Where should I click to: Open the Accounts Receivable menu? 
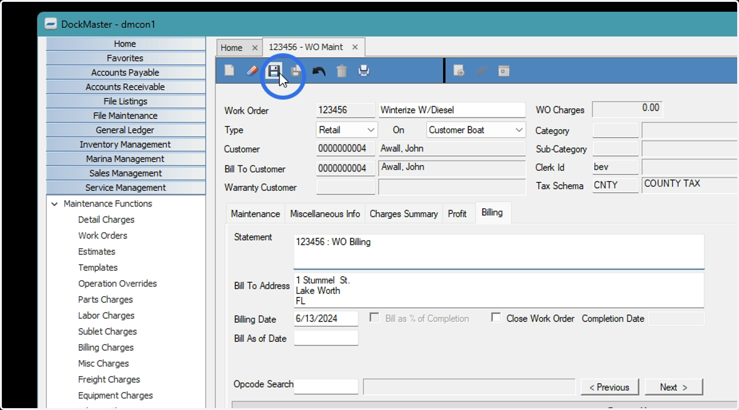pos(126,87)
